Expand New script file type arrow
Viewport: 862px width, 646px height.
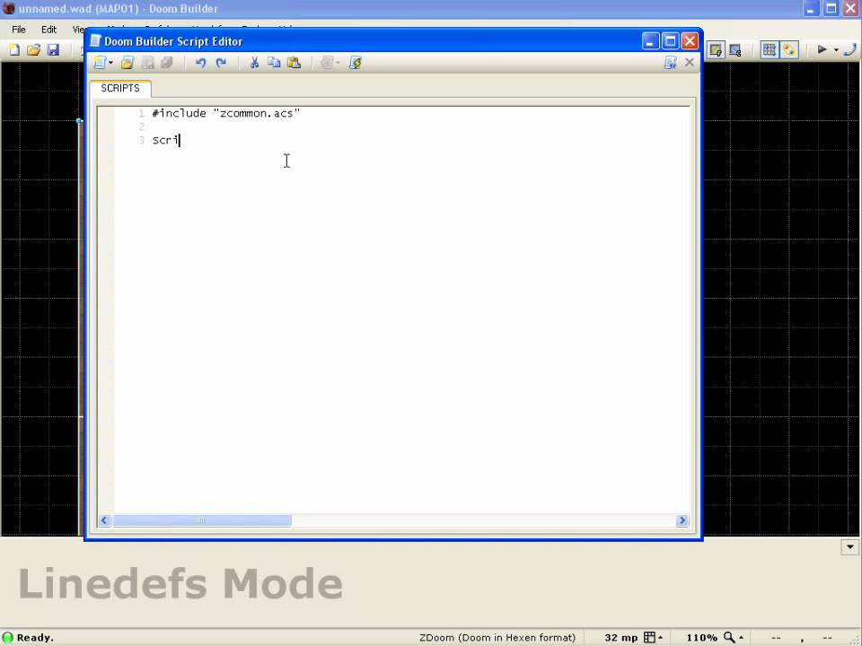click(x=110, y=63)
